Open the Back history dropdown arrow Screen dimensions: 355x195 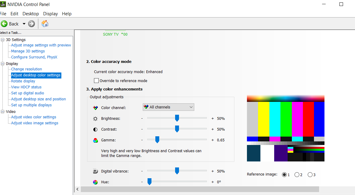coord(24,24)
